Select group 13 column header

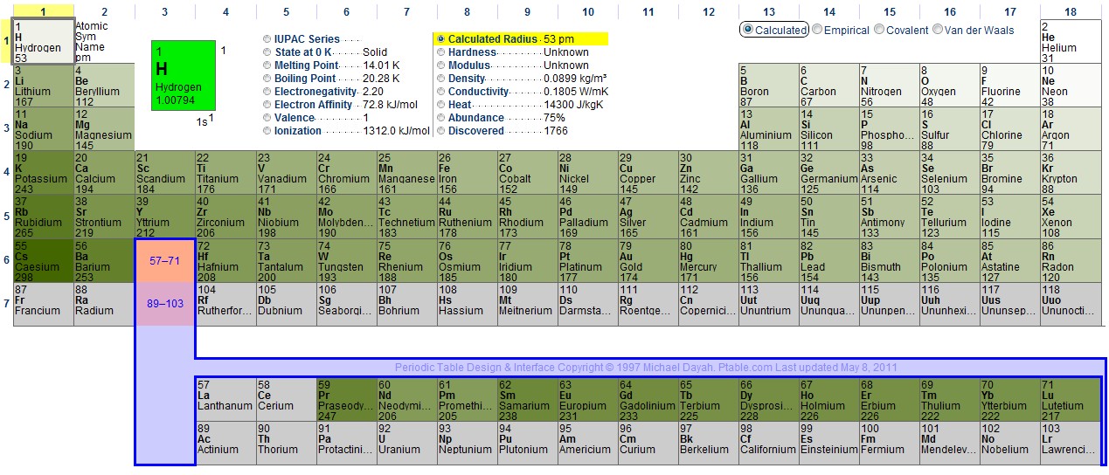(x=768, y=11)
